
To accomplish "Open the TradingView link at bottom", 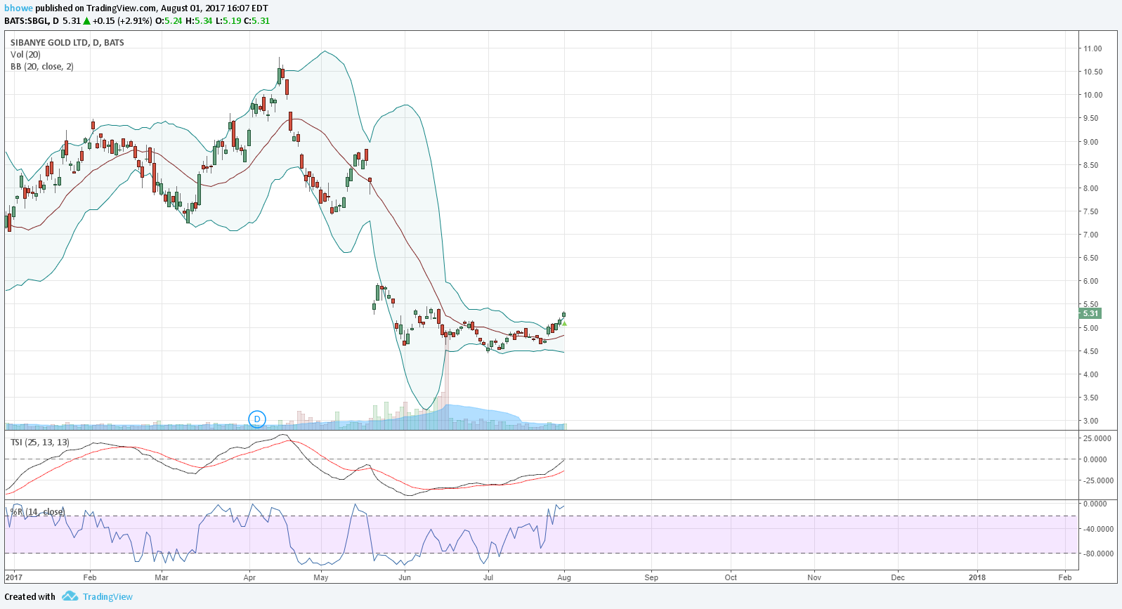I will tap(107, 596).
